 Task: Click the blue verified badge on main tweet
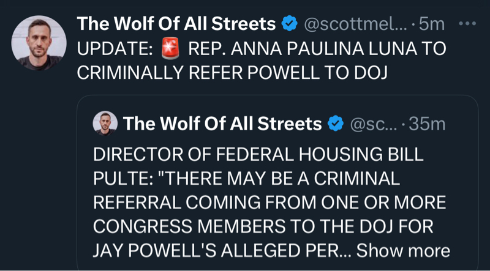click(x=289, y=24)
